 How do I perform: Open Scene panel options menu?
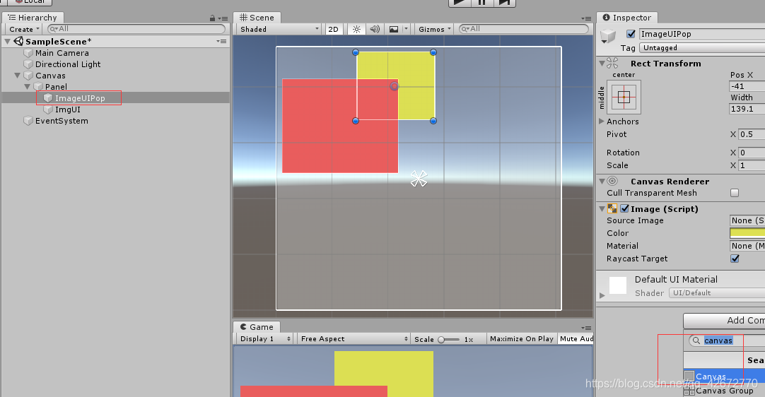[x=586, y=18]
